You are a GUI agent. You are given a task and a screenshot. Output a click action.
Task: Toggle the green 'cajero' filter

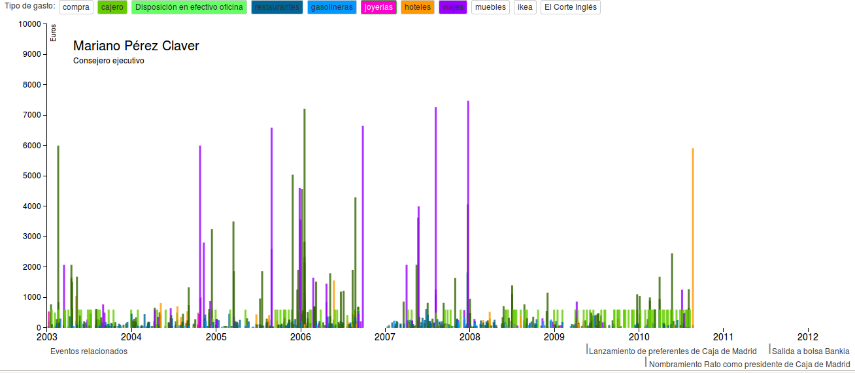point(112,7)
